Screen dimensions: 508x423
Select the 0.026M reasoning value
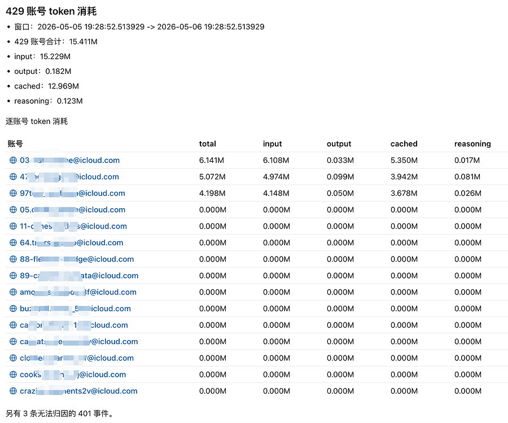(468, 193)
